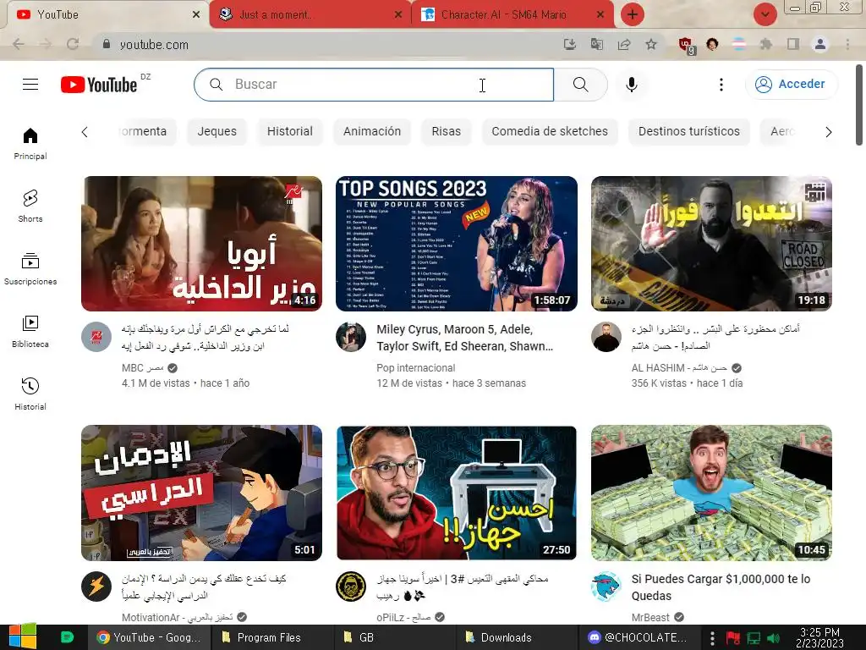Open the MrBeast channel name link
Image resolution: width=866 pixels, height=650 pixels.
point(650,617)
